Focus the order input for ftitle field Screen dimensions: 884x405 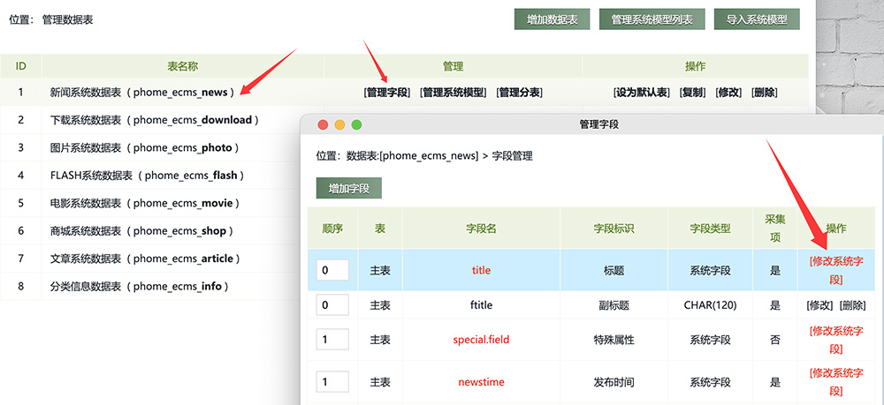coord(332,305)
